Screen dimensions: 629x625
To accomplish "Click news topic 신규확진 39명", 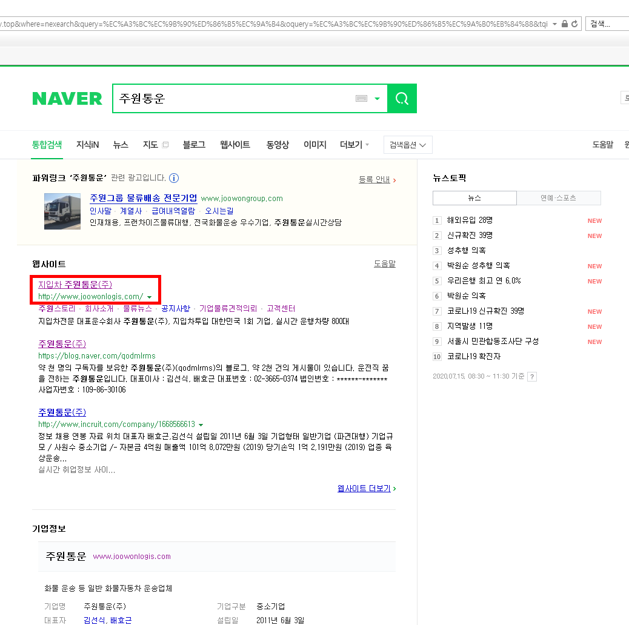I will (x=470, y=236).
